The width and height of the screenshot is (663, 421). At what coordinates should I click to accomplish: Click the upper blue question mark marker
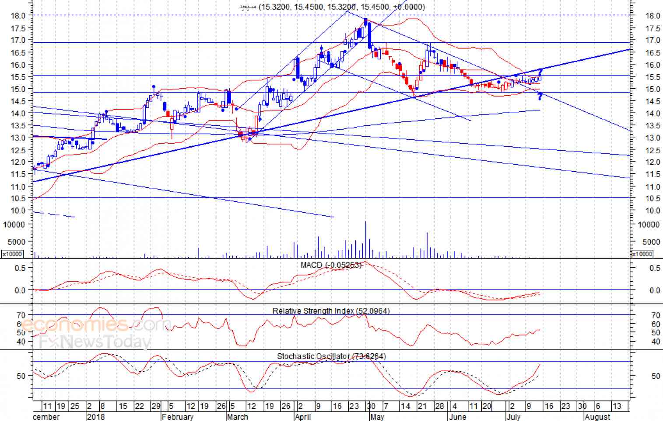[x=540, y=72]
